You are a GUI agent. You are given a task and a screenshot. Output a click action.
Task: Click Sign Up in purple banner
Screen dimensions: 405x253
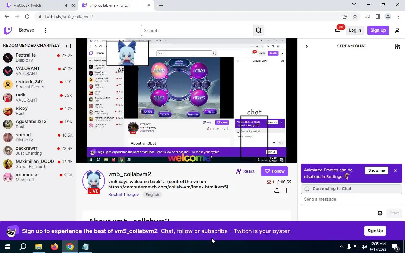click(x=375, y=231)
